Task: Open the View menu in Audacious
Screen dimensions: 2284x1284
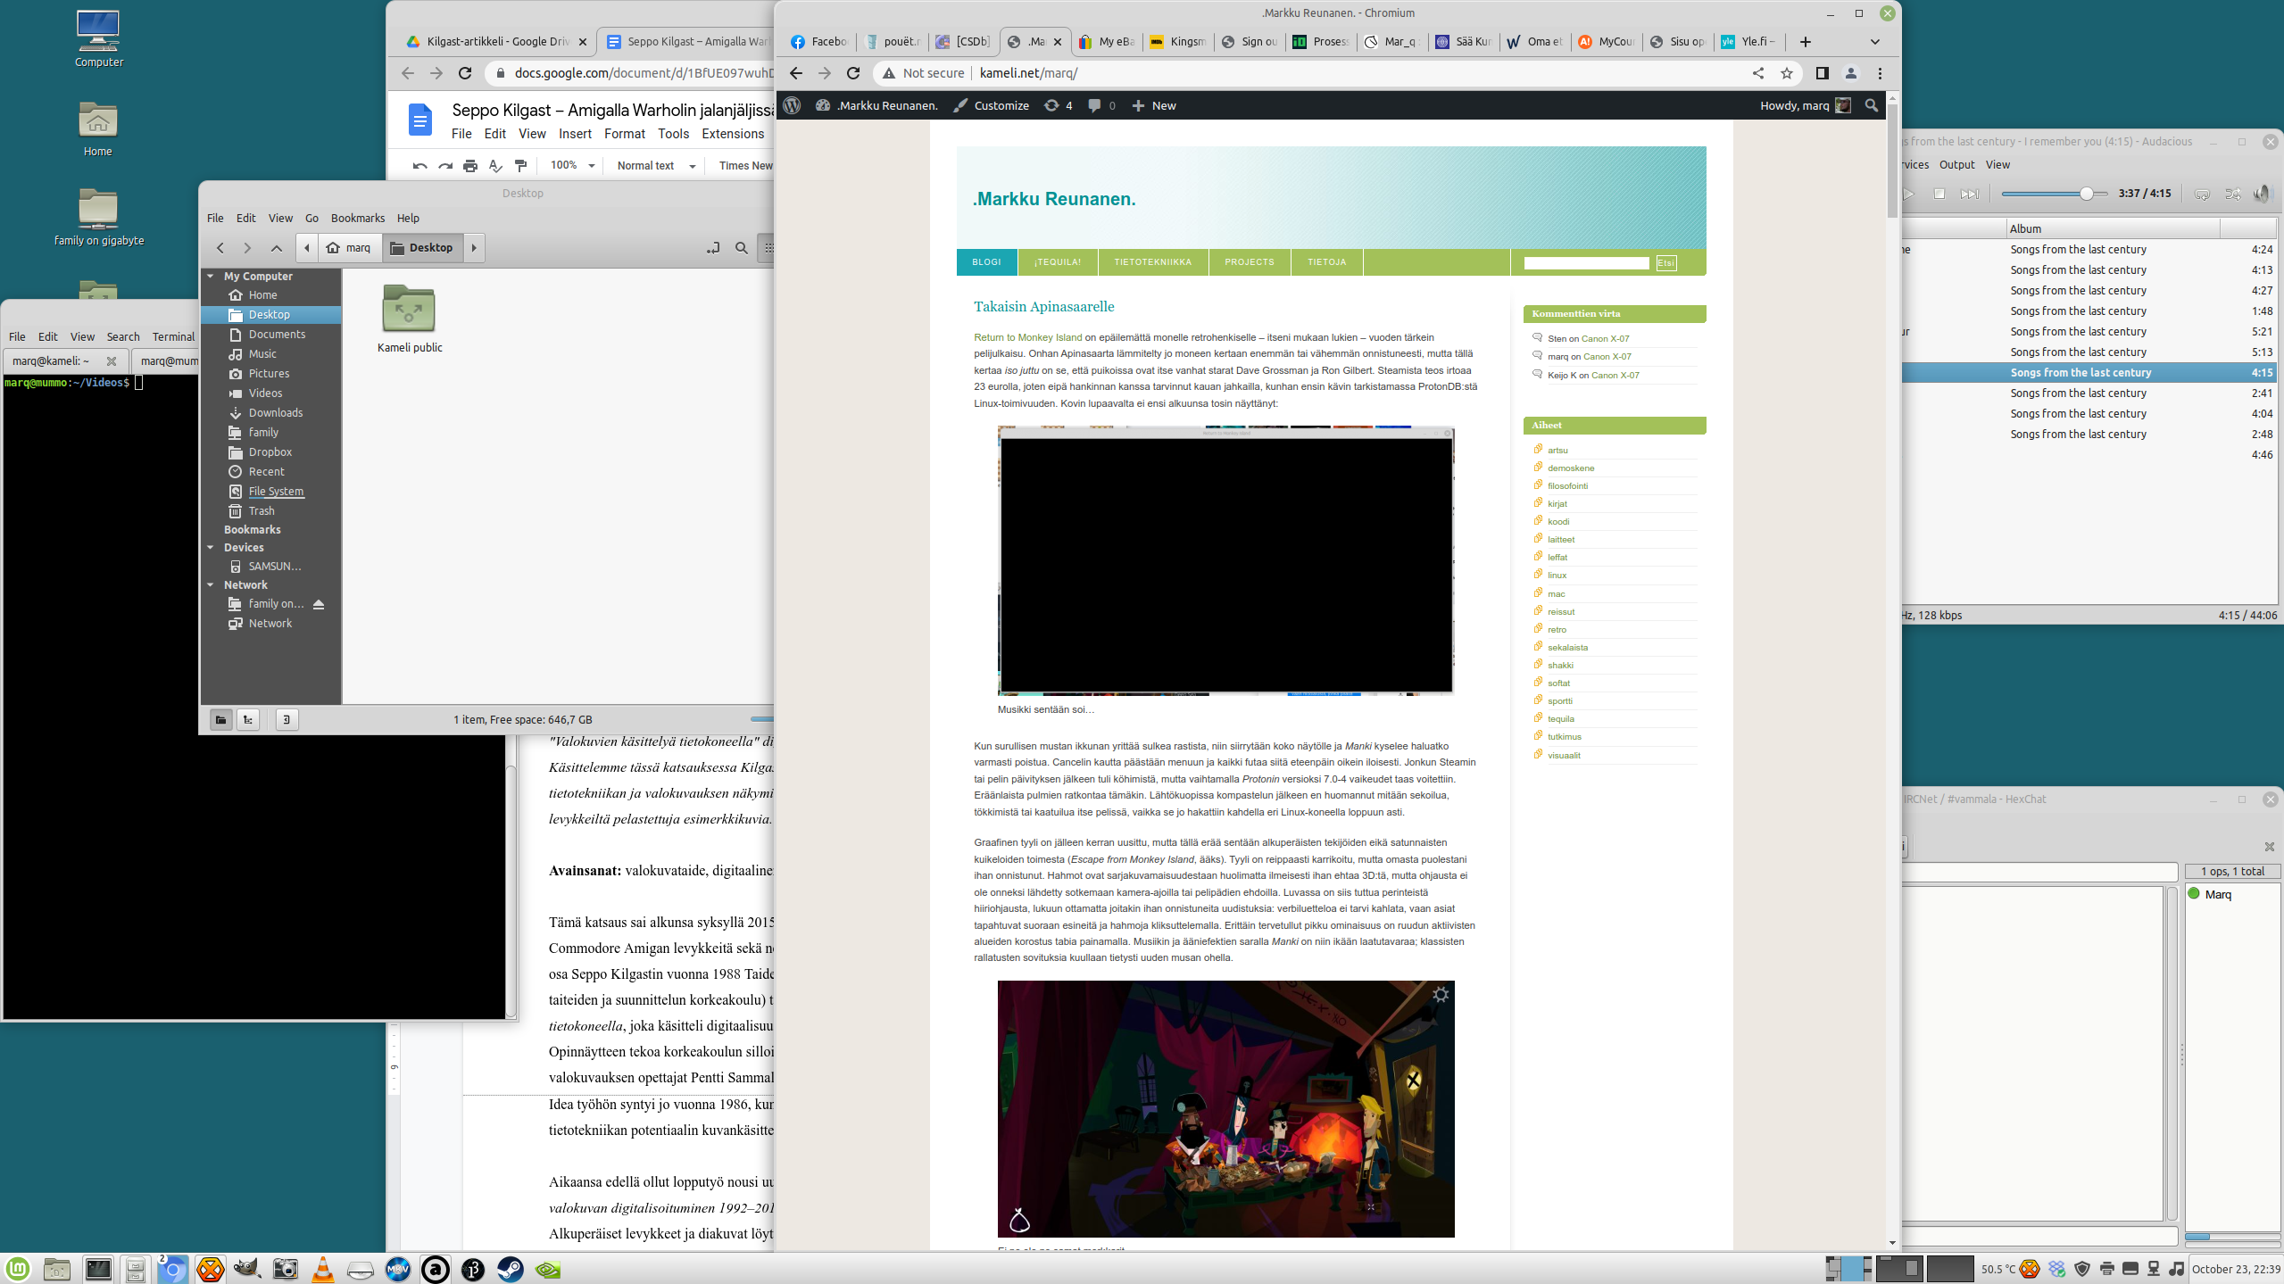Action: point(1997,164)
